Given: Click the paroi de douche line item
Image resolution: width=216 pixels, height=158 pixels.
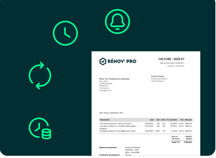Looking at the screenshot, I should 115,123.
